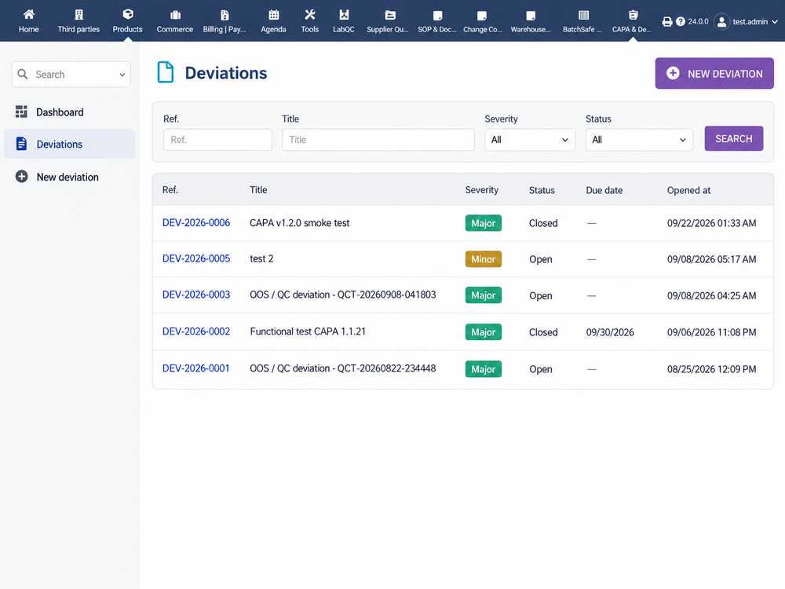Click due date '09/30/2026'
Screen dimensions: 785x589
click(610, 332)
